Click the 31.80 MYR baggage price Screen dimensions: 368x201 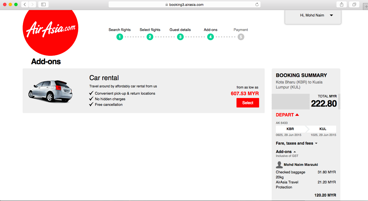[x=327, y=172]
